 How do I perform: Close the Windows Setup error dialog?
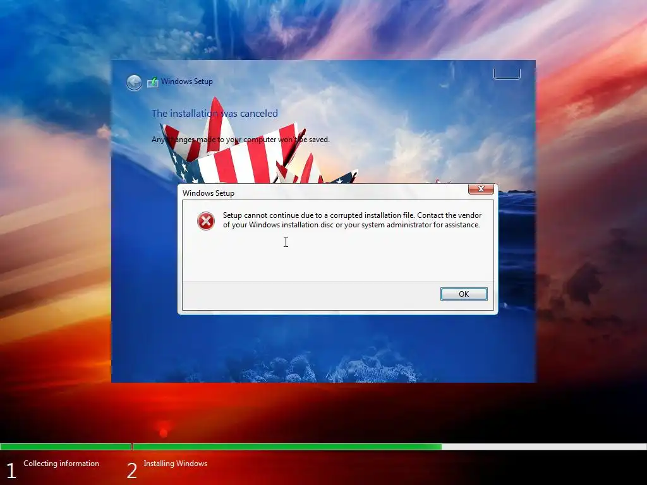[481, 189]
